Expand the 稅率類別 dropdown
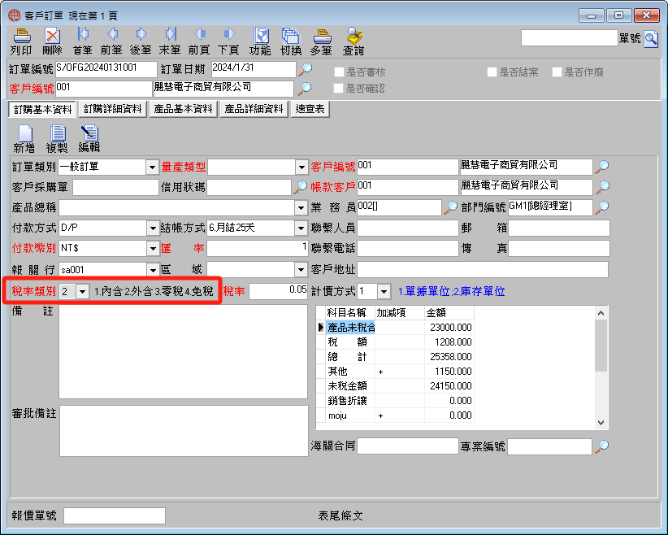The image size is (668, 535). tap(83, 292)
